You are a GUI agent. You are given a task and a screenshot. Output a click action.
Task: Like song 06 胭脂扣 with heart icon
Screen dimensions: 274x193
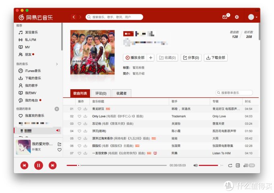(x=79, y=146)
